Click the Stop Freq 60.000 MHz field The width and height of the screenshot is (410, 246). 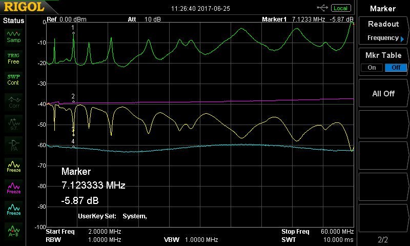pos(317,232)
